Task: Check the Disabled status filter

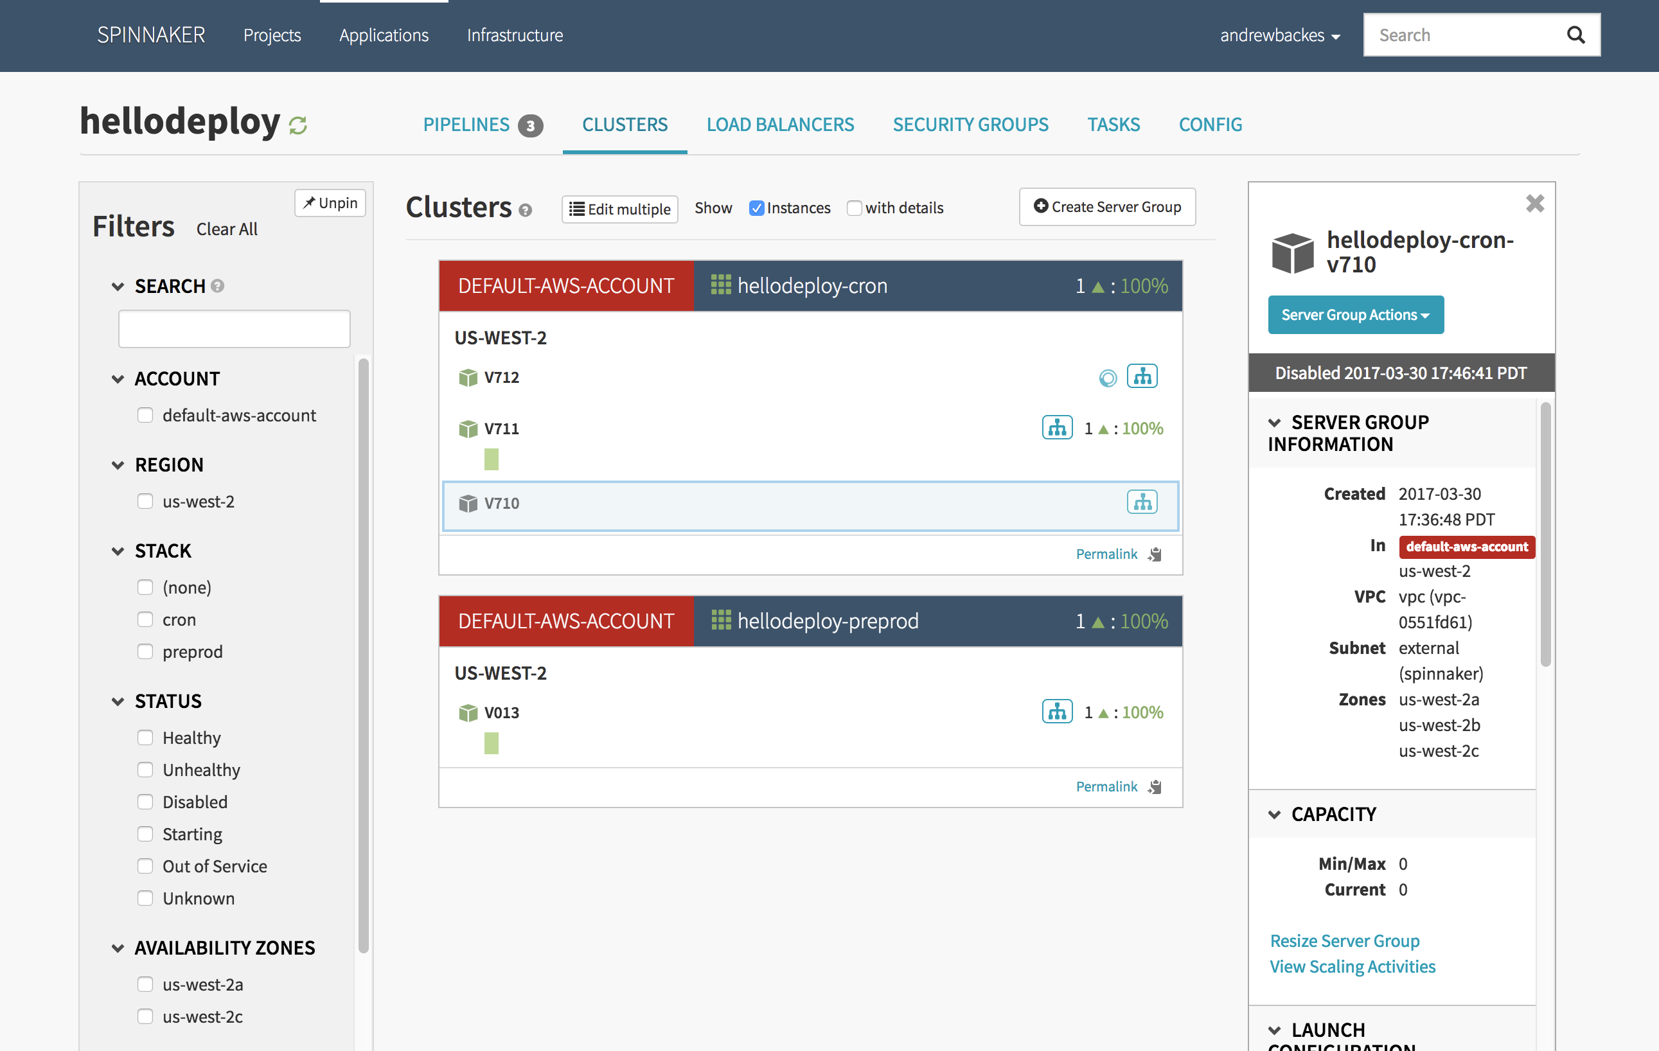Action: click(145, 802)
